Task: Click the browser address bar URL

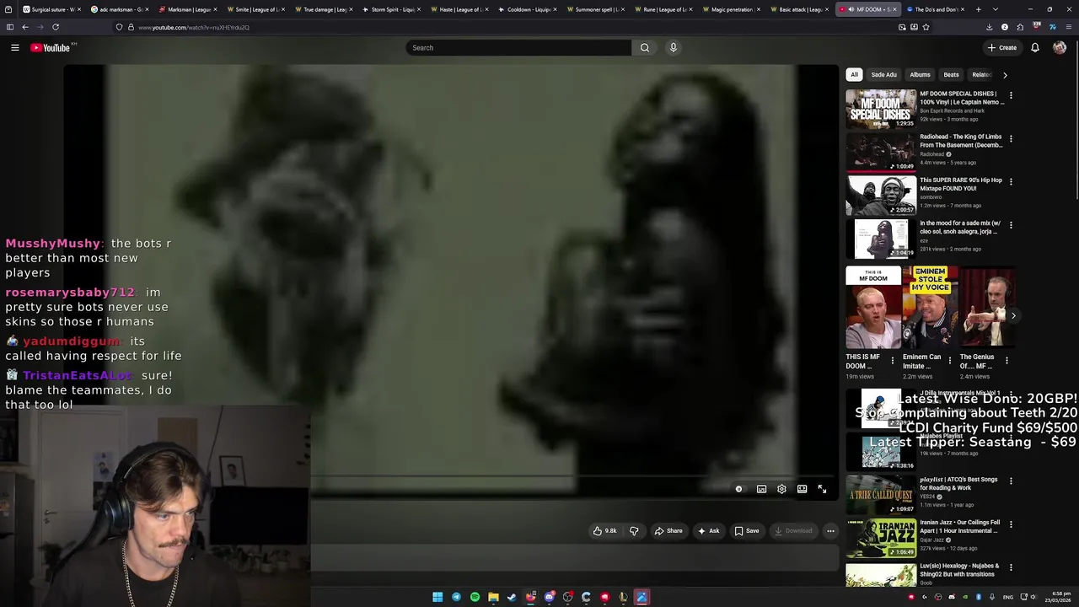Action: pos(194,27)
